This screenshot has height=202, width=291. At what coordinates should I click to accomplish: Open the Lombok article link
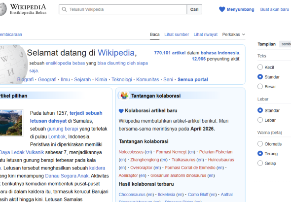click(57, 136)
